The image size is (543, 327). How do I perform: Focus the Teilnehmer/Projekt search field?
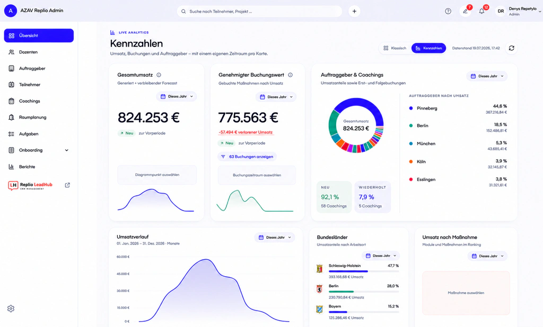point(259,12)
